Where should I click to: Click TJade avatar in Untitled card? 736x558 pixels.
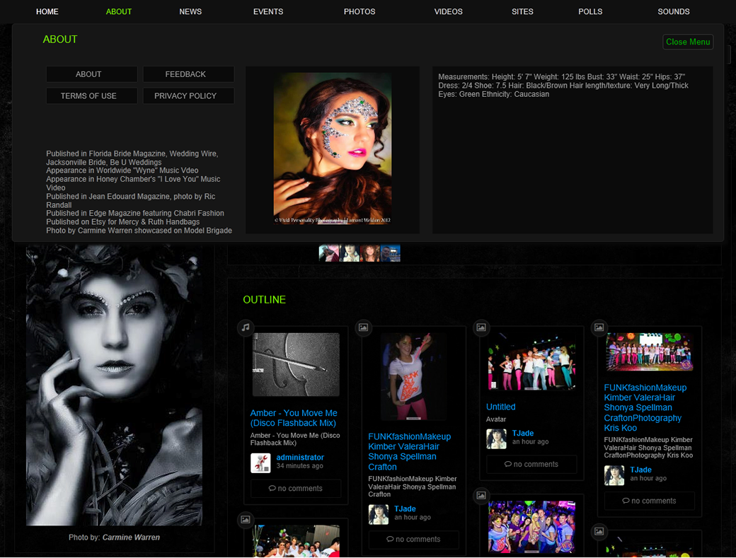496,439
